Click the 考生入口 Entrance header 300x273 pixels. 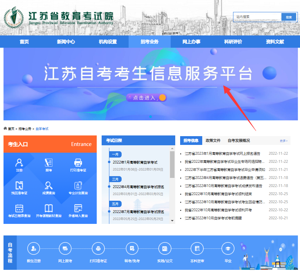coord(50,144)
